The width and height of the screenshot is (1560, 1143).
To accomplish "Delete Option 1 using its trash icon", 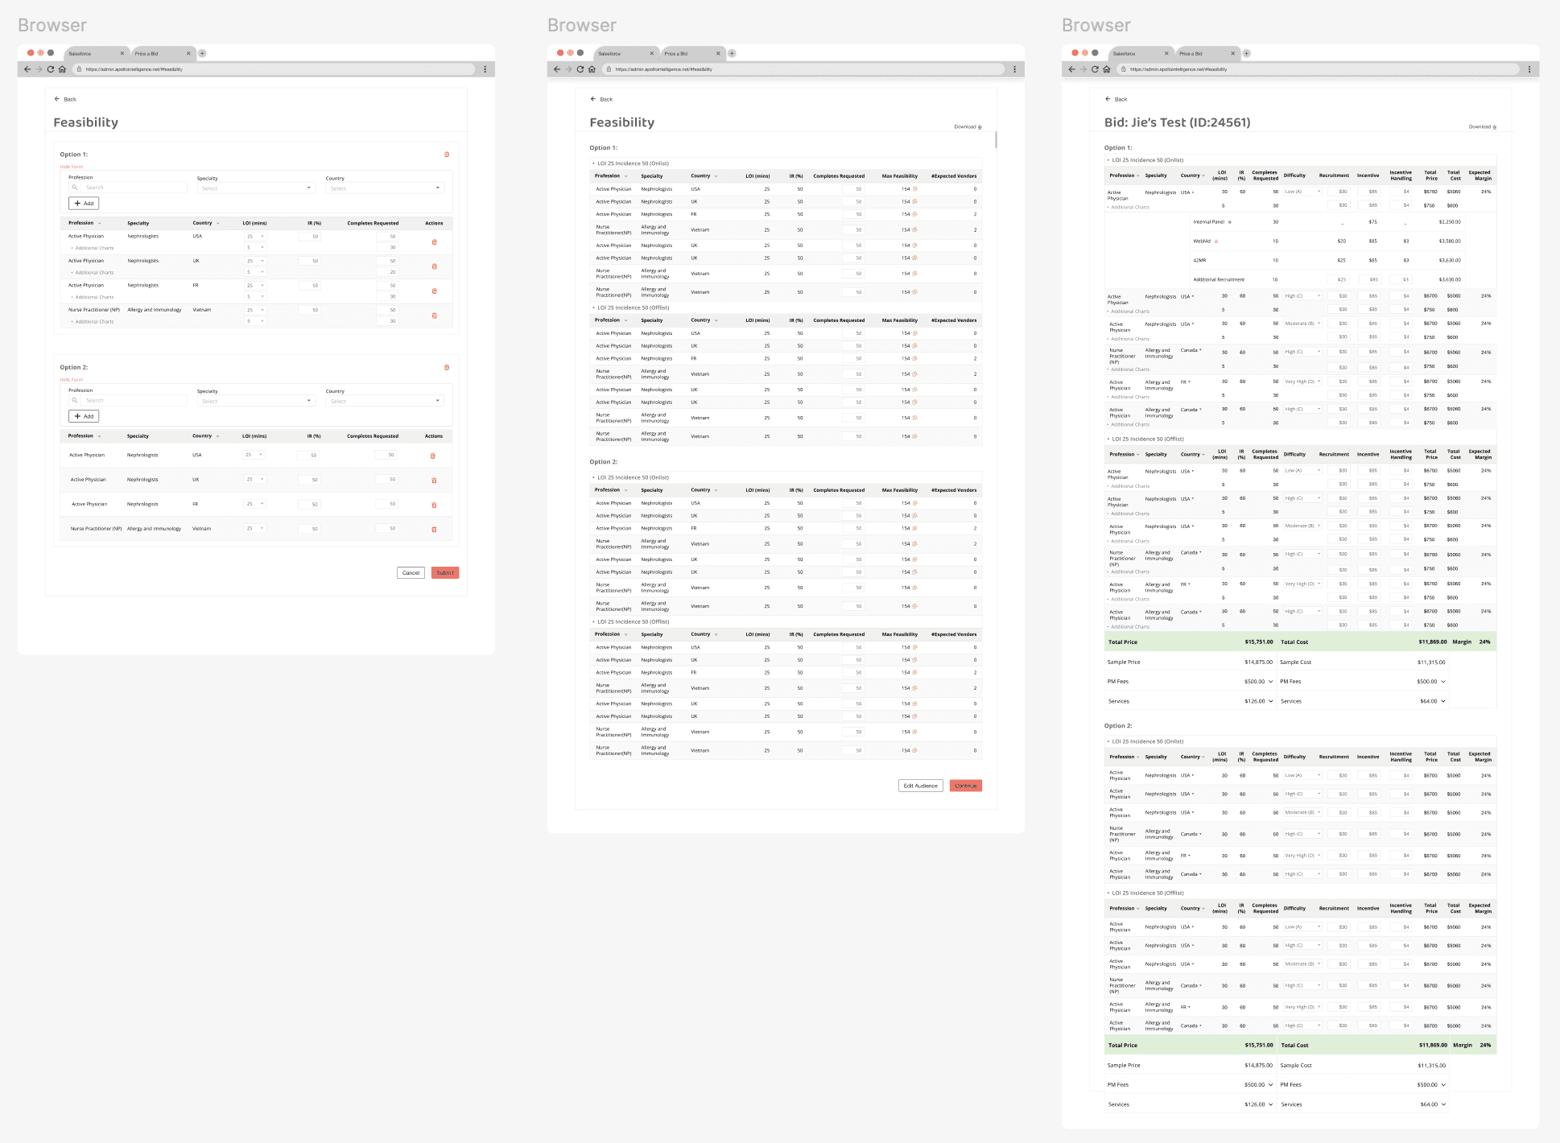I will 447,155.
